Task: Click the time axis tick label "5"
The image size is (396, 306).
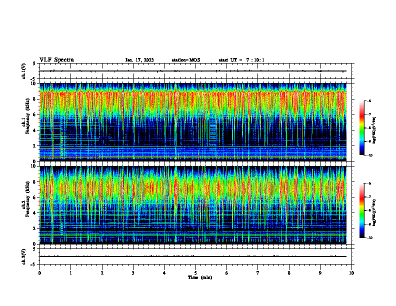Action: pyautogui.click(x=195, y=273)
